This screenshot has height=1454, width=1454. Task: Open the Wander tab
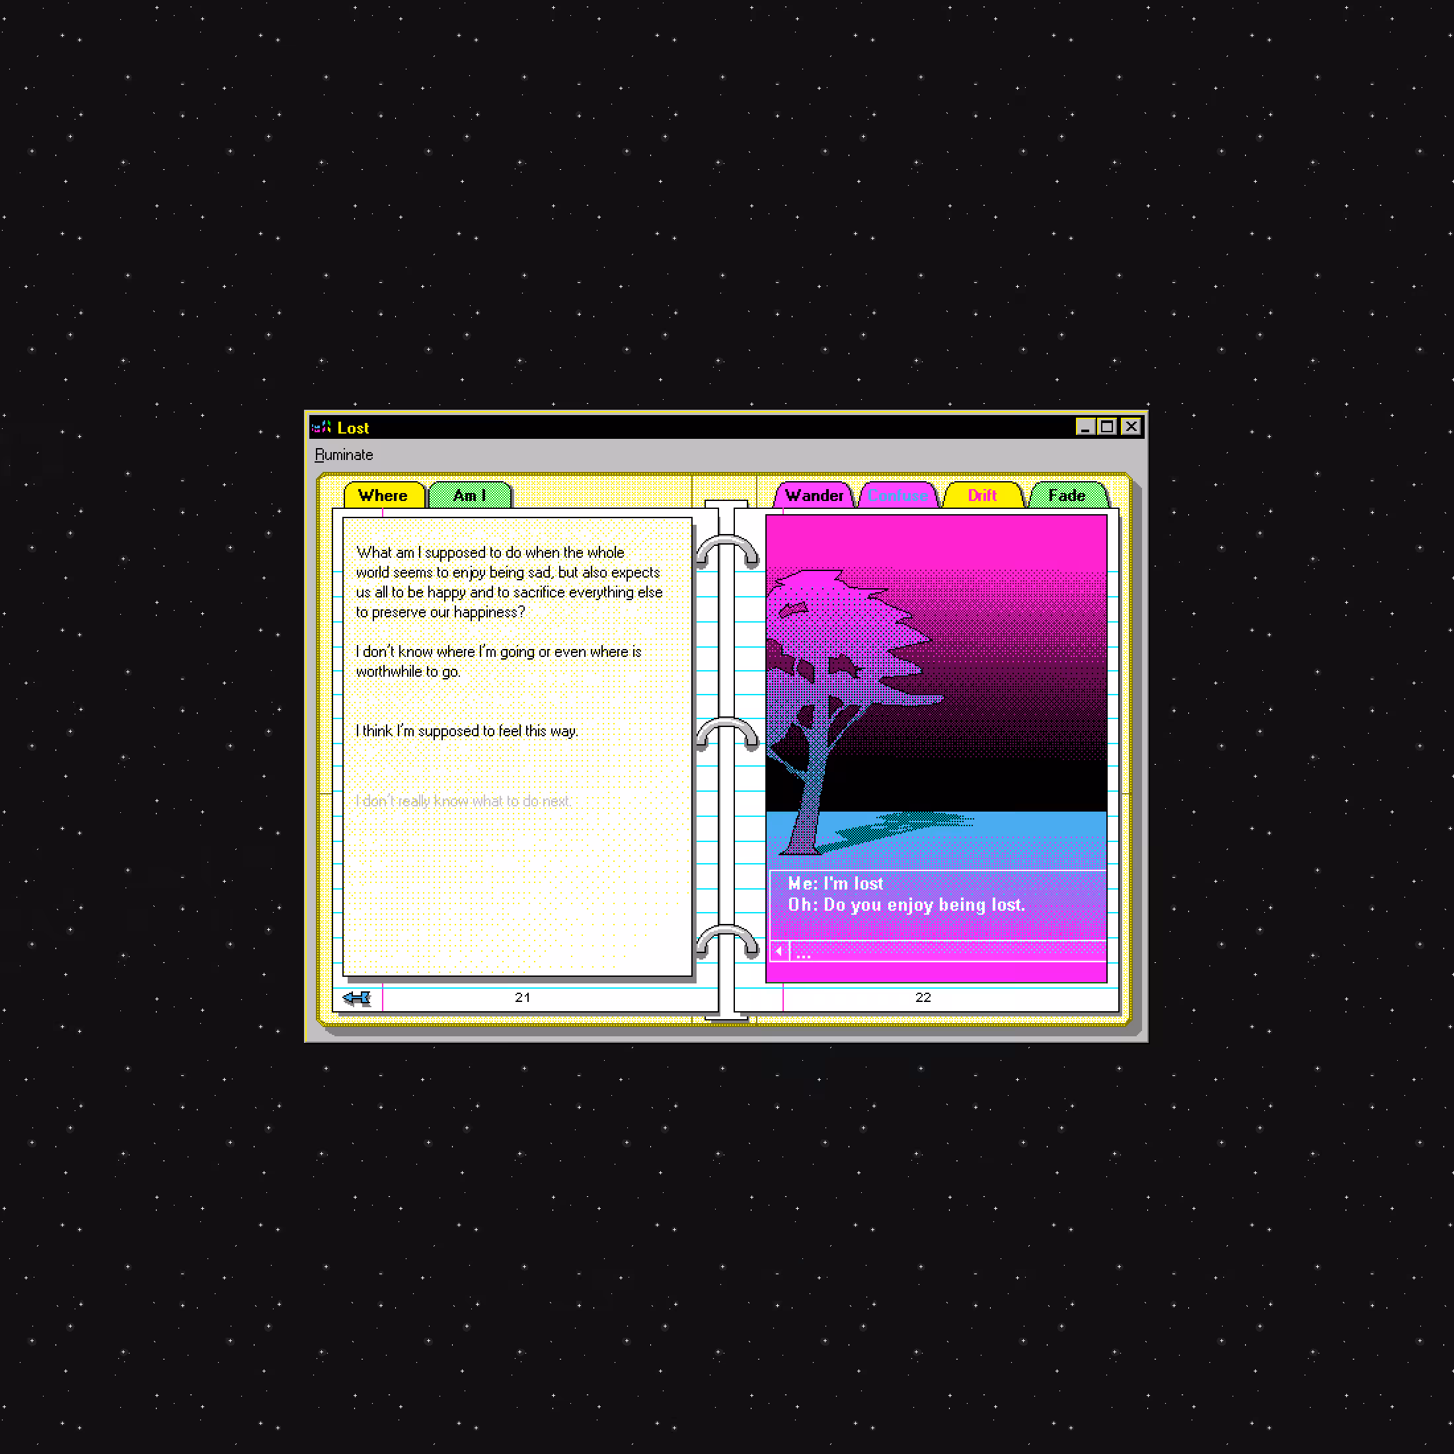(x=814, y=495)
